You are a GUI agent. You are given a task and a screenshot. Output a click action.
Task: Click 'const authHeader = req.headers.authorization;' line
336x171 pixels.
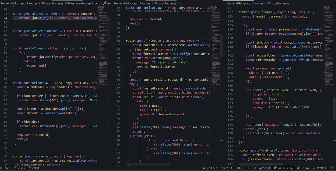click(x=56, y=87)
